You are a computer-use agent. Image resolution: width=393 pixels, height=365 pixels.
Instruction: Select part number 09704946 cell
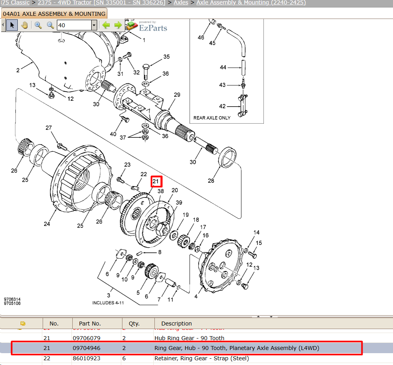point(86,348)
